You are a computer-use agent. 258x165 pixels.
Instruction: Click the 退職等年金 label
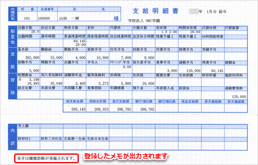73,75
